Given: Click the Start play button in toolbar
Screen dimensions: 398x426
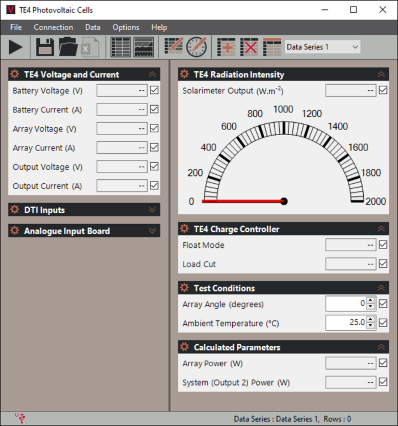Looking at the screenshot, I should (16, 47).
